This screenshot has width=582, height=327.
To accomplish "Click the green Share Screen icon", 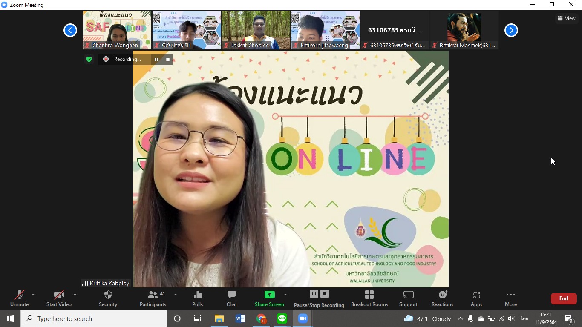I will 269,295.
